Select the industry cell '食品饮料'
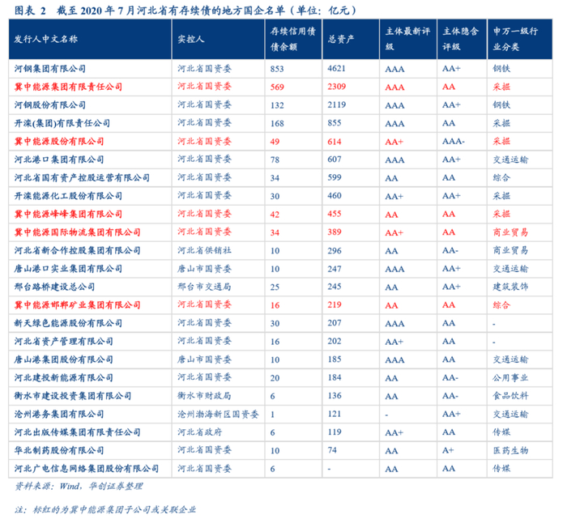This screenshot has width=567, height=519. pyautogui.click(x=510, y=396)
